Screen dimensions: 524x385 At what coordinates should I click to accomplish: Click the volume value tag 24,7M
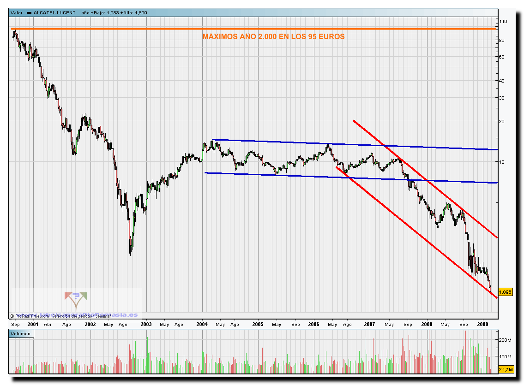(506, 370)
